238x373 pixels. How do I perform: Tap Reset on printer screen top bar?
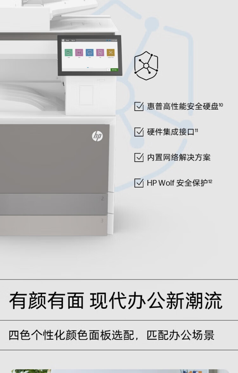click(68, 40)
